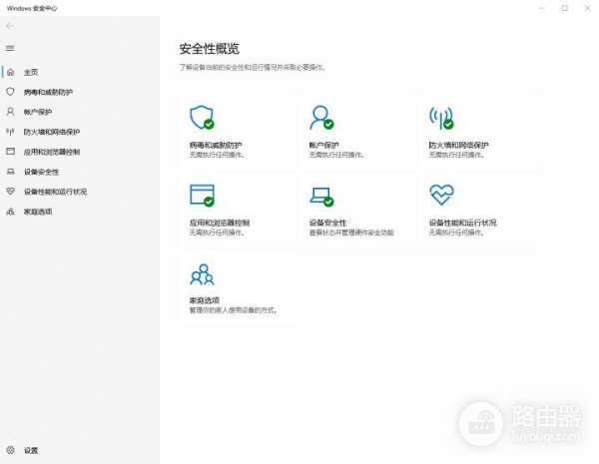Image resolution: width=599 pixels, height=464 pixels.
Task: Click the 设备安全性 tile title
Action: [x=327, y=223]
